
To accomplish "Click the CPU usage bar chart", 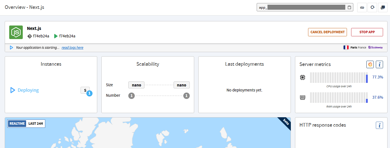I will (339, 78).
